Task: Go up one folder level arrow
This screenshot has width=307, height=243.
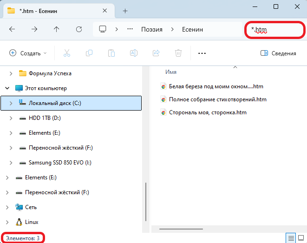Action: pos(57,29)
